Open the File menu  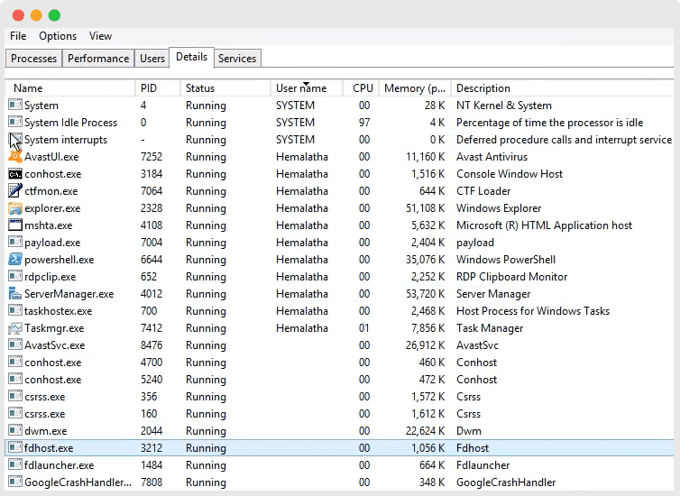point(18,36)
